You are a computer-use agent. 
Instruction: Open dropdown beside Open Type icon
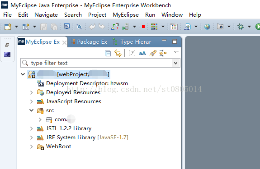pyautogui.click(x=196, y=27)
